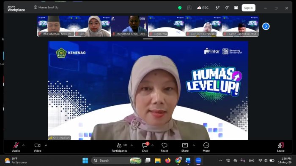Open the Chat panel

tap(145, 147)
